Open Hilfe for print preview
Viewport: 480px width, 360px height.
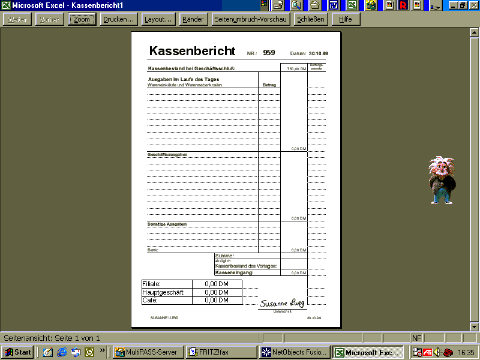[x=346, y=19]
